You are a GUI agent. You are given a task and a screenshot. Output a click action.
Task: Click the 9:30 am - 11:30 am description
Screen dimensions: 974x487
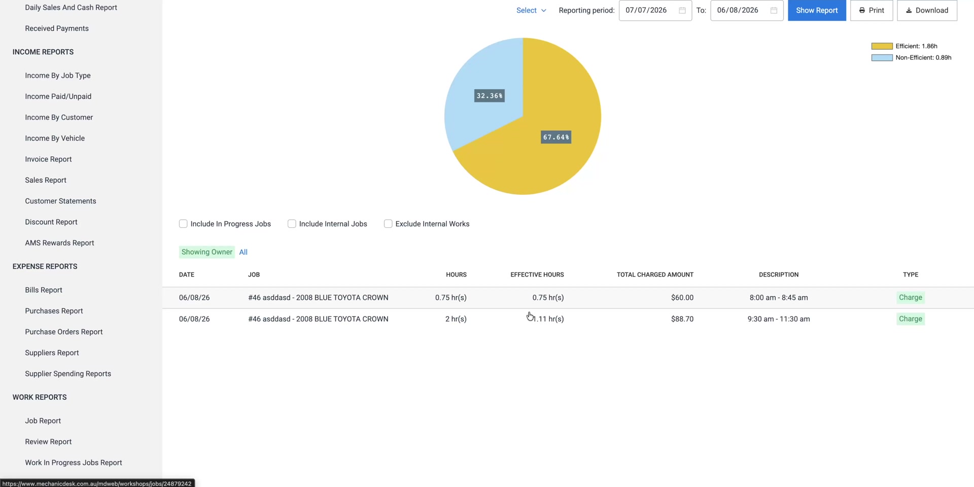pos(779,319)
